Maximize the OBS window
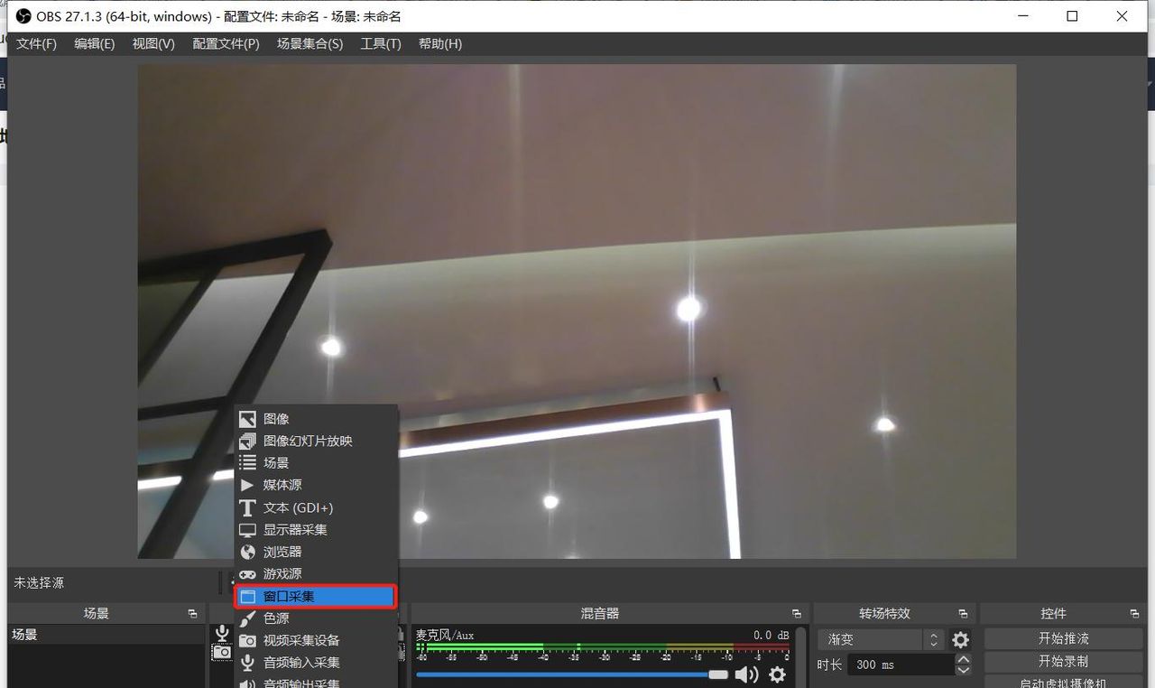1155x688 pixels. point(1072,16)
